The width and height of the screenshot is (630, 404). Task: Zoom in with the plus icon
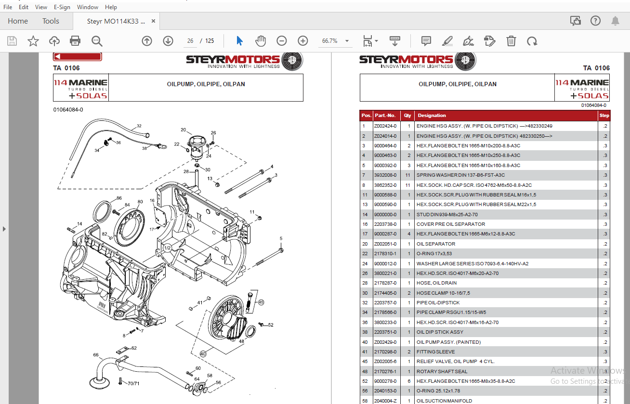click(x=303, y=41)
